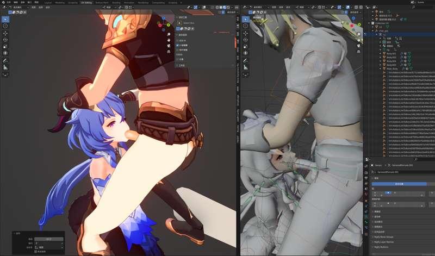Switch to the Sculpting workspace tab
The height and width of the screenshot is (256, 435).
pyautogui.click(x=73, y=3)
